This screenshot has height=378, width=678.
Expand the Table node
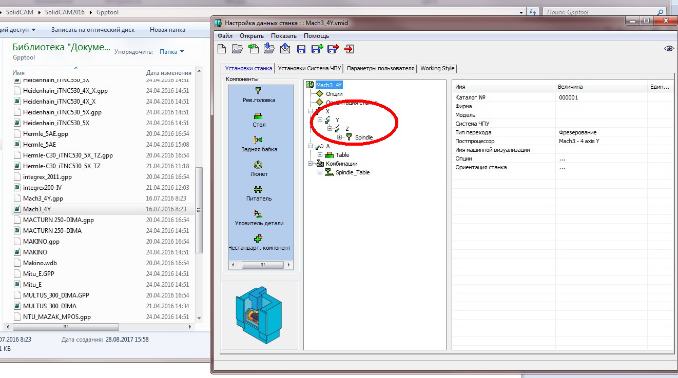320,155
